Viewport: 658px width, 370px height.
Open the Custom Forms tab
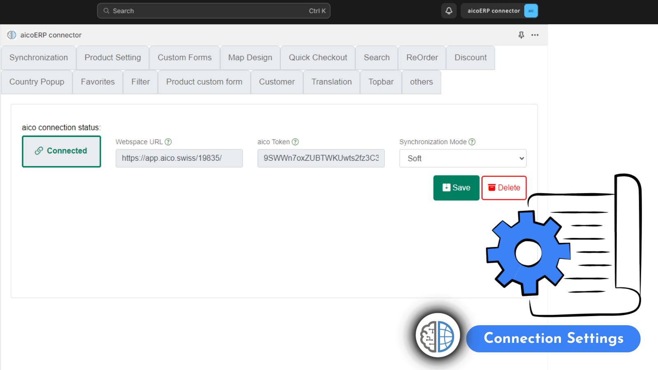tap(185, 58)
